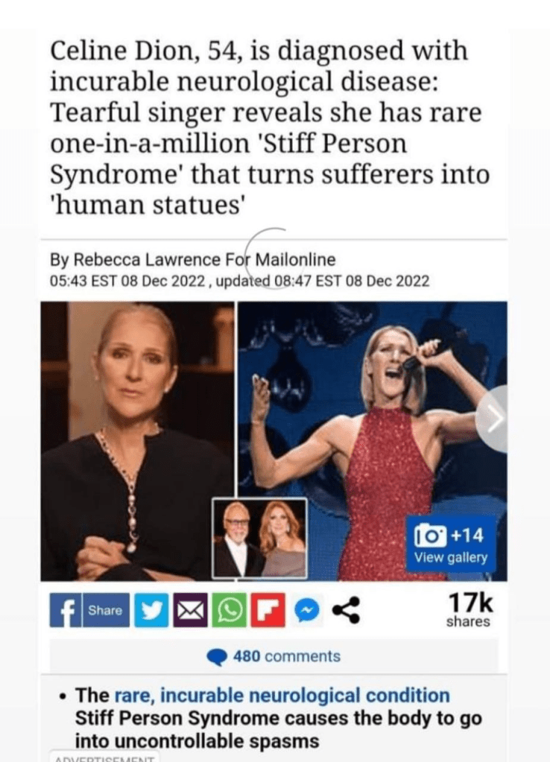
Task: Click the blue comments speech bubble icon
Action: click(217, 658)
